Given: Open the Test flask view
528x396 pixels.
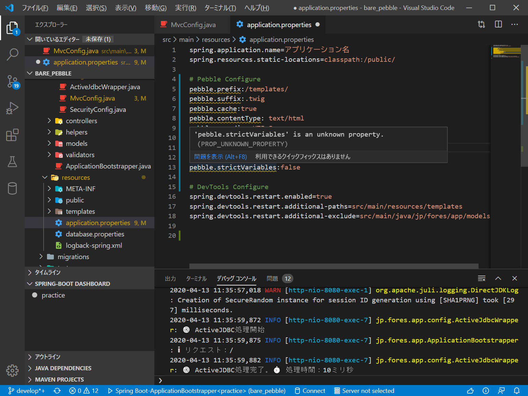Looking at the screenshot, I should point(12,161).
